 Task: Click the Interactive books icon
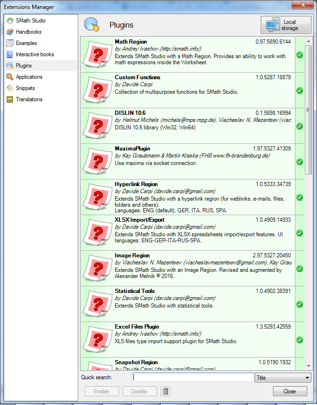(x=10, y=54)
